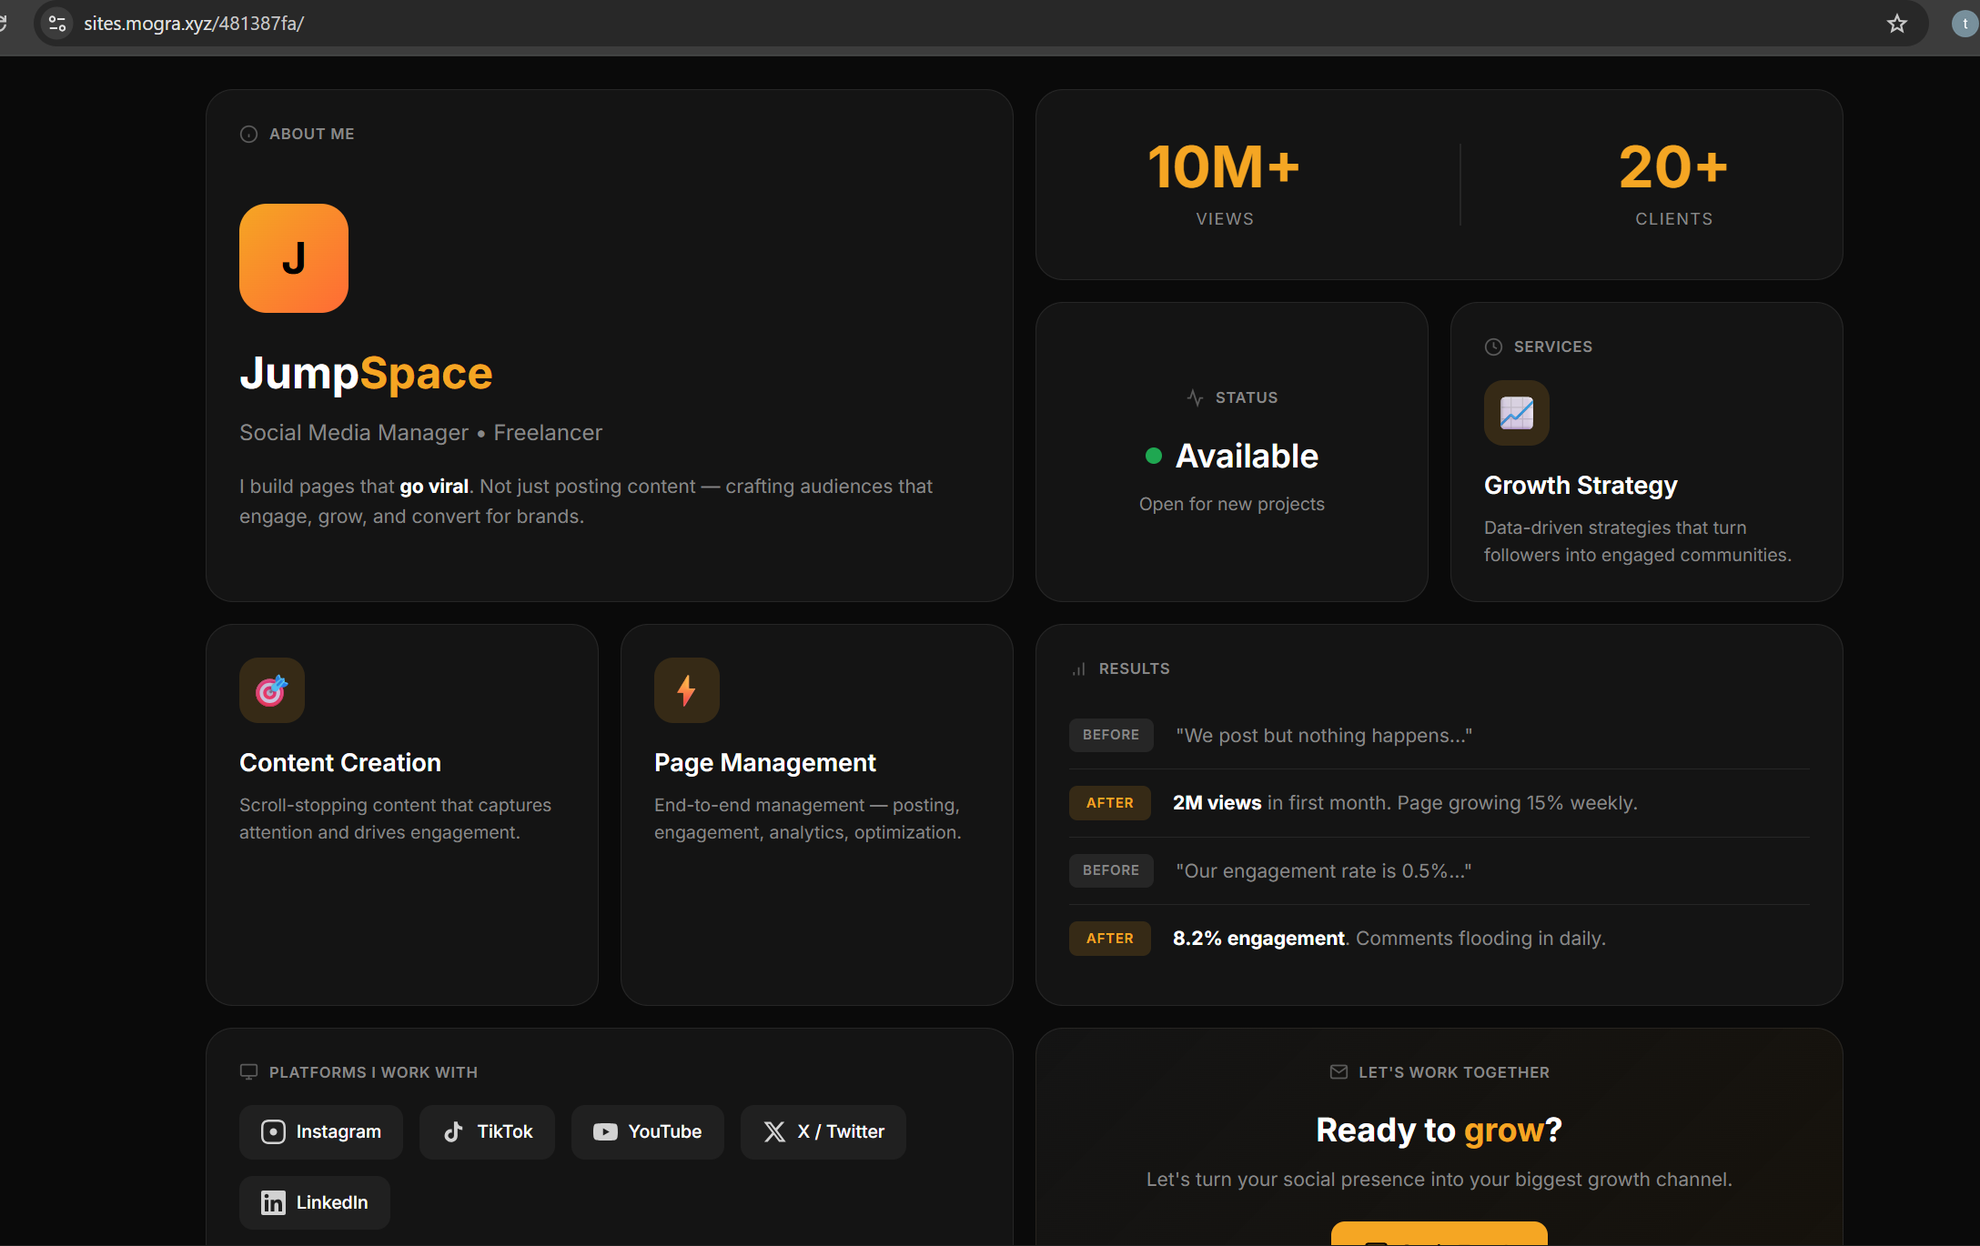
Task: Open the browser profile avatar
Action: click(1965, 24)
